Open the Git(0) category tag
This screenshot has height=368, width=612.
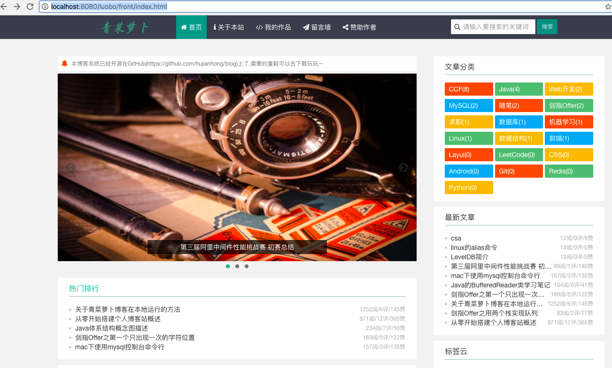pos(519,171)
